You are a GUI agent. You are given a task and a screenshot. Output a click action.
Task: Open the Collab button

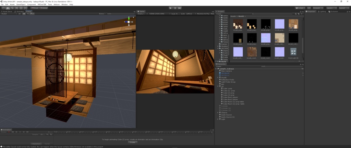[300, 8]
